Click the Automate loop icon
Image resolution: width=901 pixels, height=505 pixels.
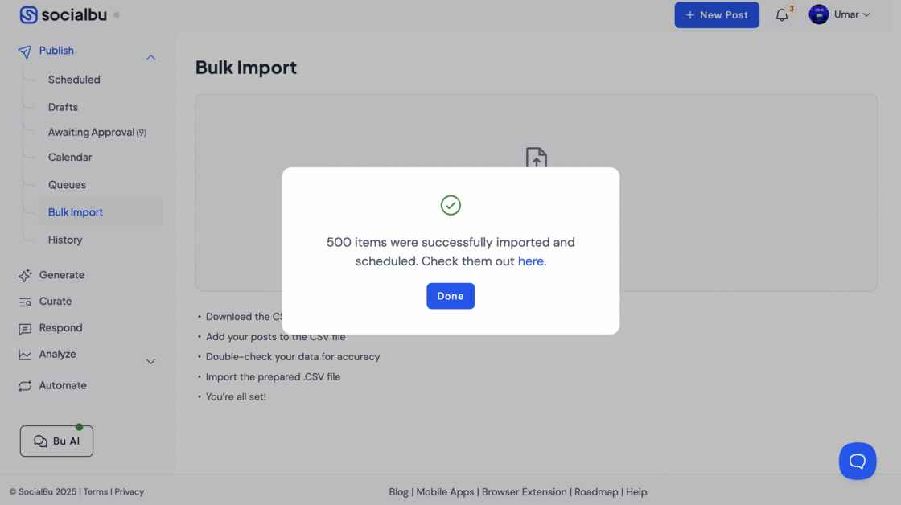pos(25,386)
